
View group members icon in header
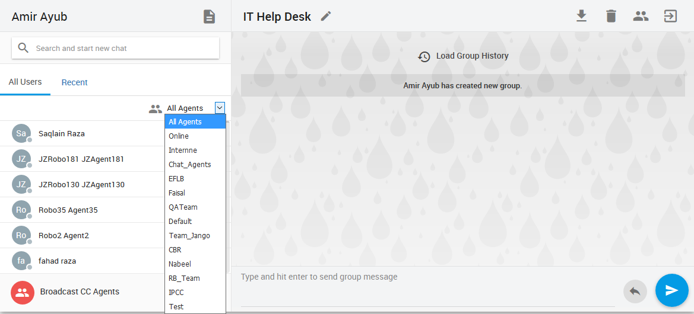point(641,16)
